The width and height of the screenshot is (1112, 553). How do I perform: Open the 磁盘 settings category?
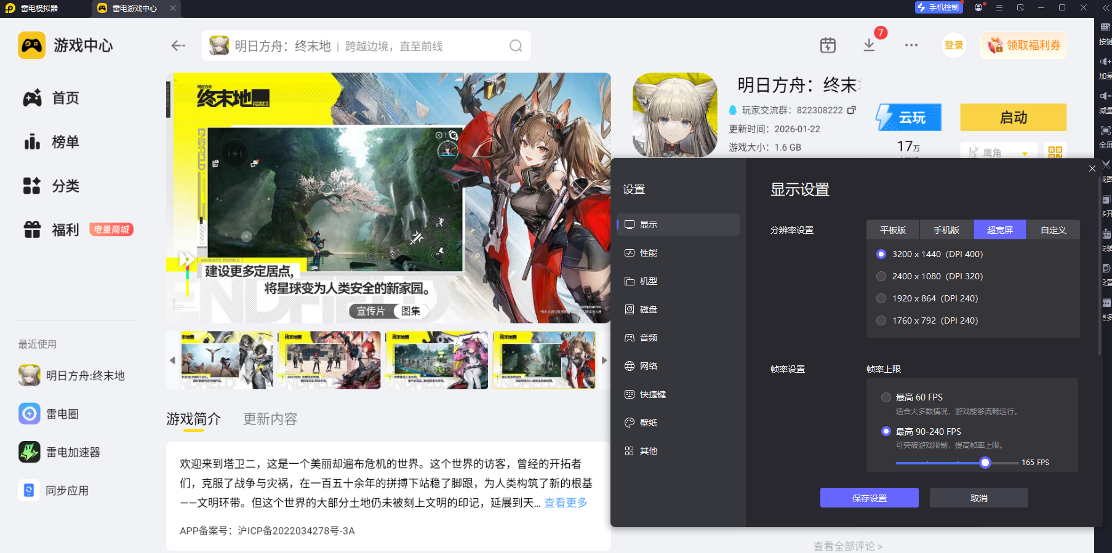tap(678, 309)
